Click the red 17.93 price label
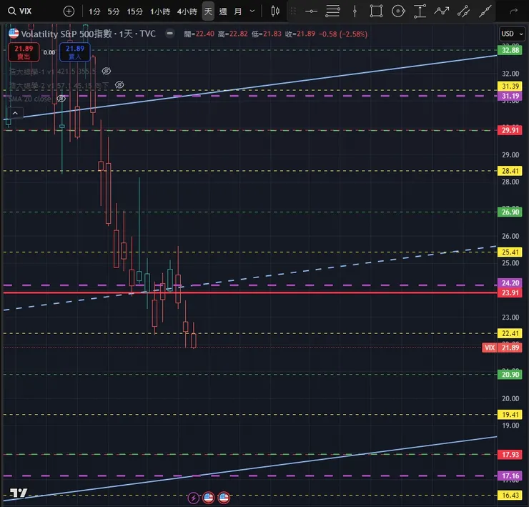 [x=510, y=455]
